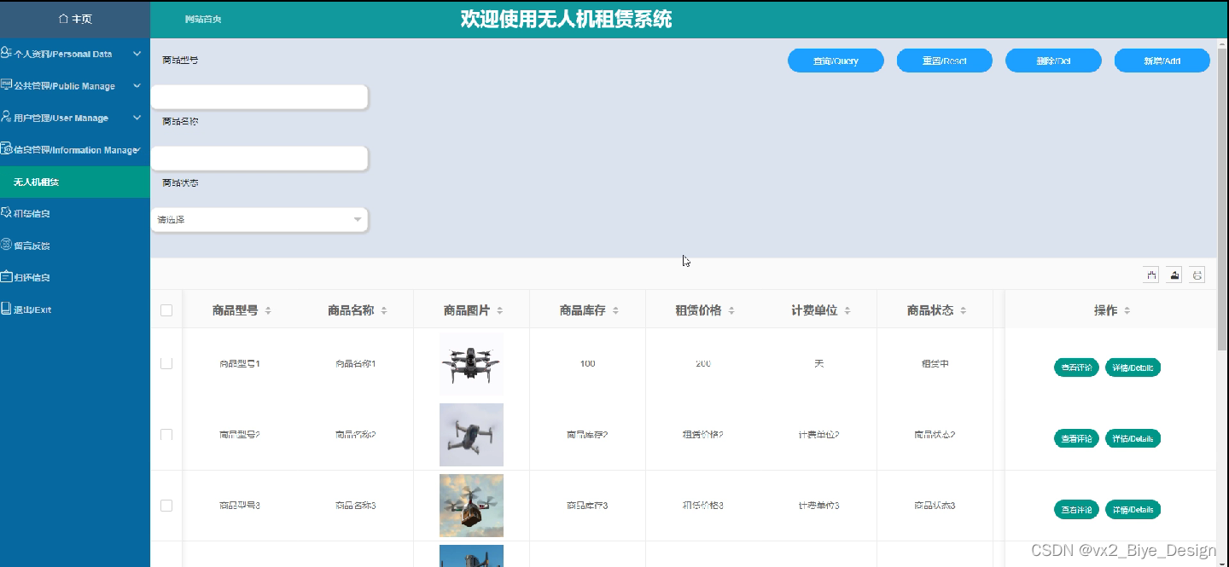Click the 租赁信息 sidebar icon

[6, 212]
